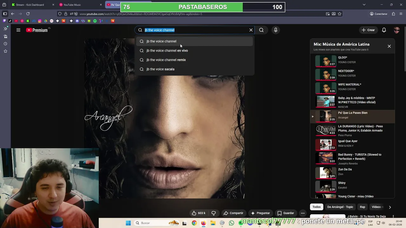Select suggestion 'jb the voice channel remix'
The height and width of the screenshot is (228, 406).
(195, 60)
